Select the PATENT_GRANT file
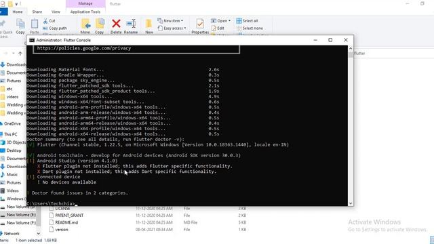The image size is (434, 244). 69,216
